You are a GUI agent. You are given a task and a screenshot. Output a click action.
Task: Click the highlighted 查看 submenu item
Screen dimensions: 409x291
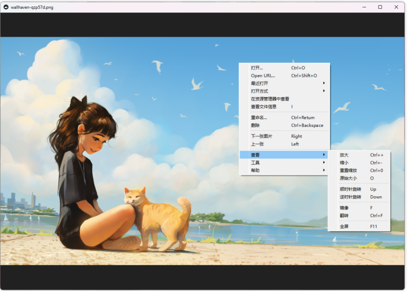(x=283, y=155)
